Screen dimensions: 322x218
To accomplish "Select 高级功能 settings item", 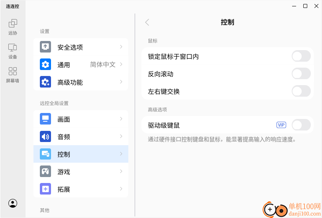I will (81, 82).
